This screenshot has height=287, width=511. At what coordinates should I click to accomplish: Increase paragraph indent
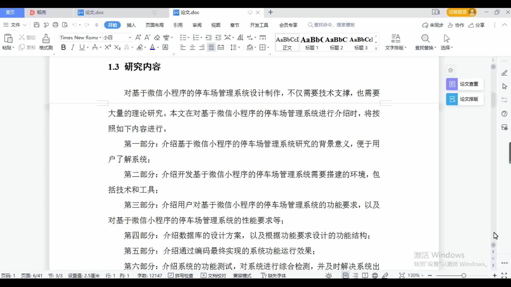[x=218, y=37]
